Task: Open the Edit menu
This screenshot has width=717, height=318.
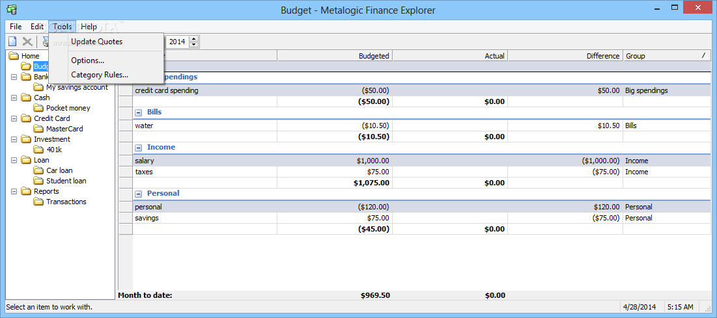Action: pyautogui.click(x=37, y=27)
